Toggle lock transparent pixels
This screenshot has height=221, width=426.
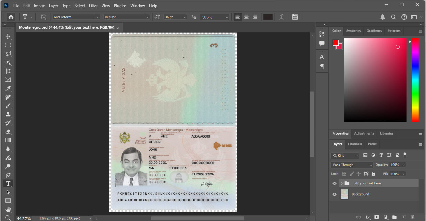pos(344,174)
